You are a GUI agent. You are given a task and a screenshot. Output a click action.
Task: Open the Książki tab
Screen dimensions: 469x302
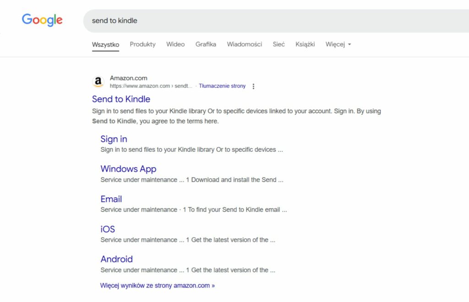point(305,44)
